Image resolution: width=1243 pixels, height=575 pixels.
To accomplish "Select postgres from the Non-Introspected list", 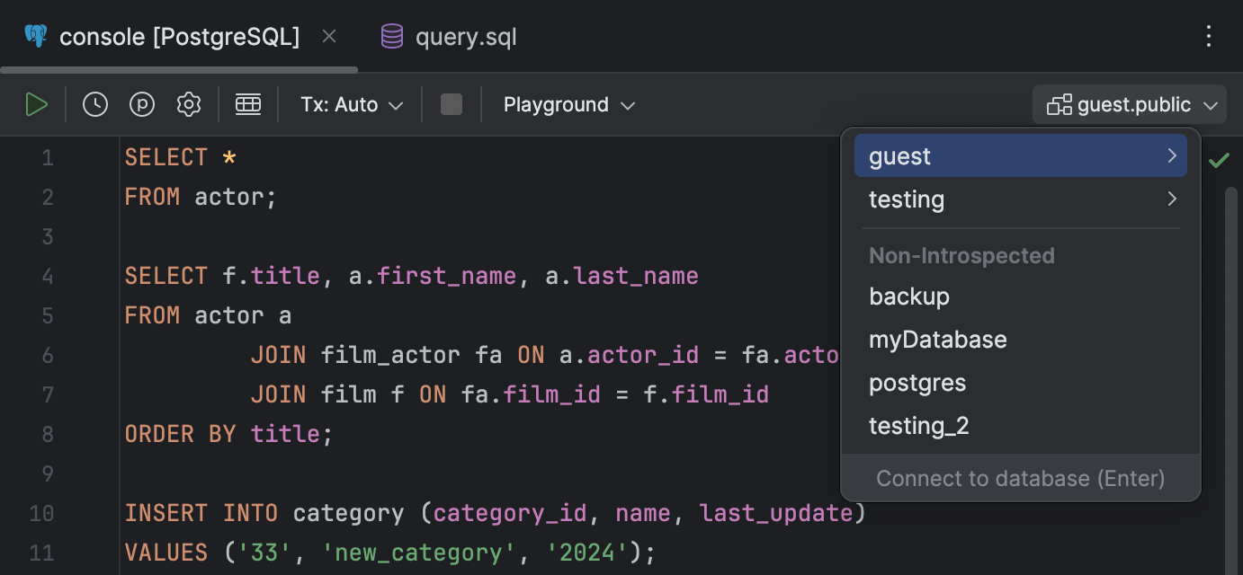I will coord(917,382).
